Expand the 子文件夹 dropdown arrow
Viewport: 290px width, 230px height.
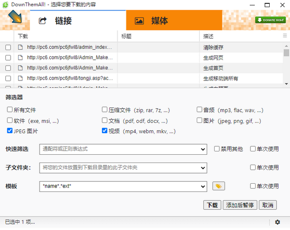pyautogui.click(x=203, y=168)
